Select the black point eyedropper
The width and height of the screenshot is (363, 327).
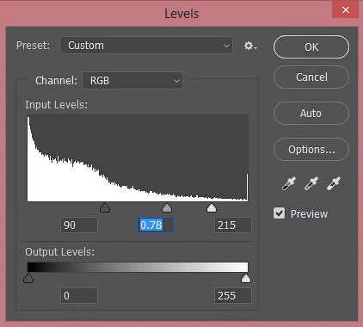pos(288,183)
